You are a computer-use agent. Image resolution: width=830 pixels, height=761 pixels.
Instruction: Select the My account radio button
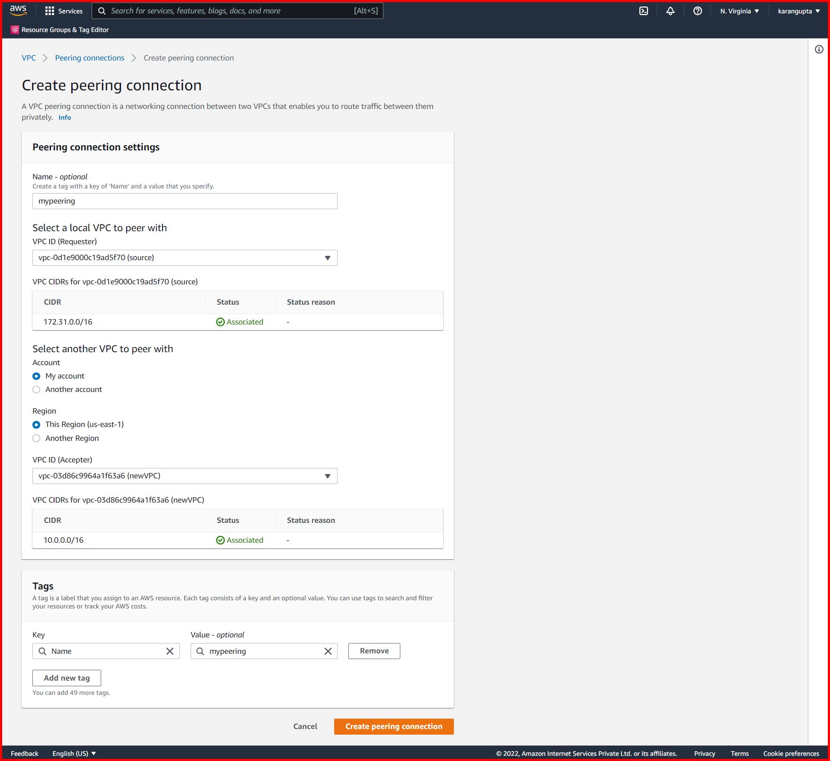click(36, 376)
